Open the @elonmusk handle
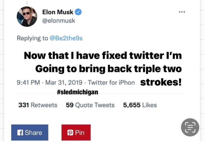204x146 pixels. click(x=59, y=21)
